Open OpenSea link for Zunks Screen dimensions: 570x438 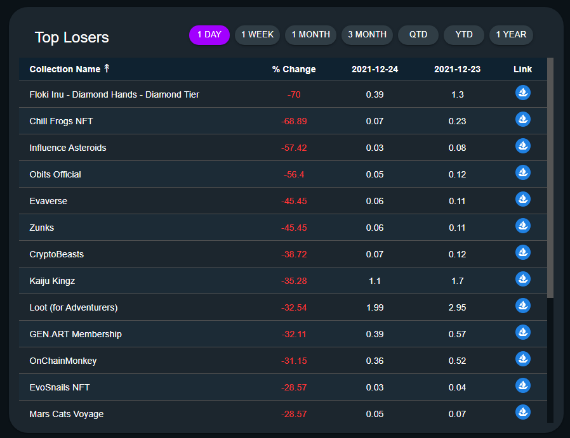tap(523, 226)
